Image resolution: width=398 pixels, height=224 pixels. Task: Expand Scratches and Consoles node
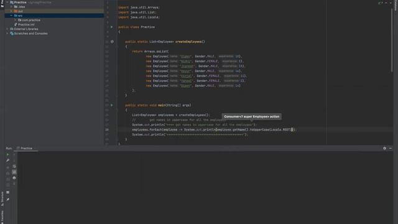(x=7, y=34)
